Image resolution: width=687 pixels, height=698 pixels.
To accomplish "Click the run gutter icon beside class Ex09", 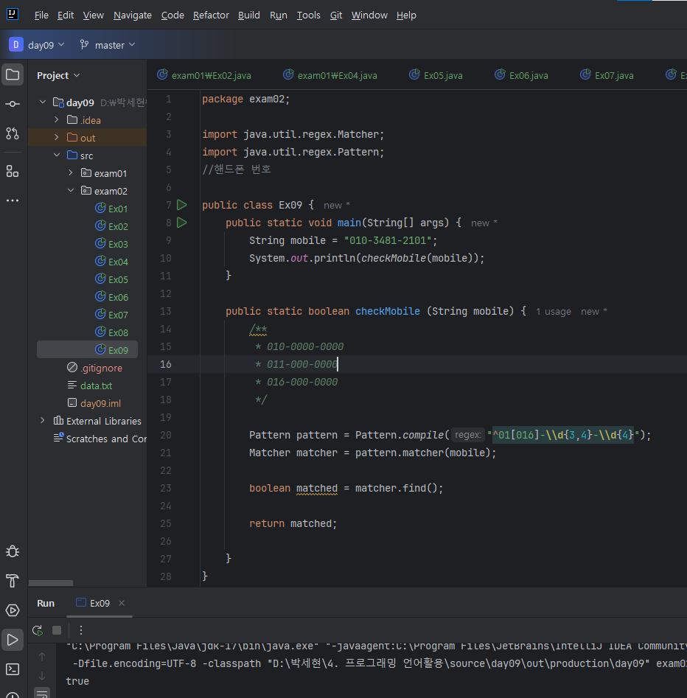I will point(181,205).
